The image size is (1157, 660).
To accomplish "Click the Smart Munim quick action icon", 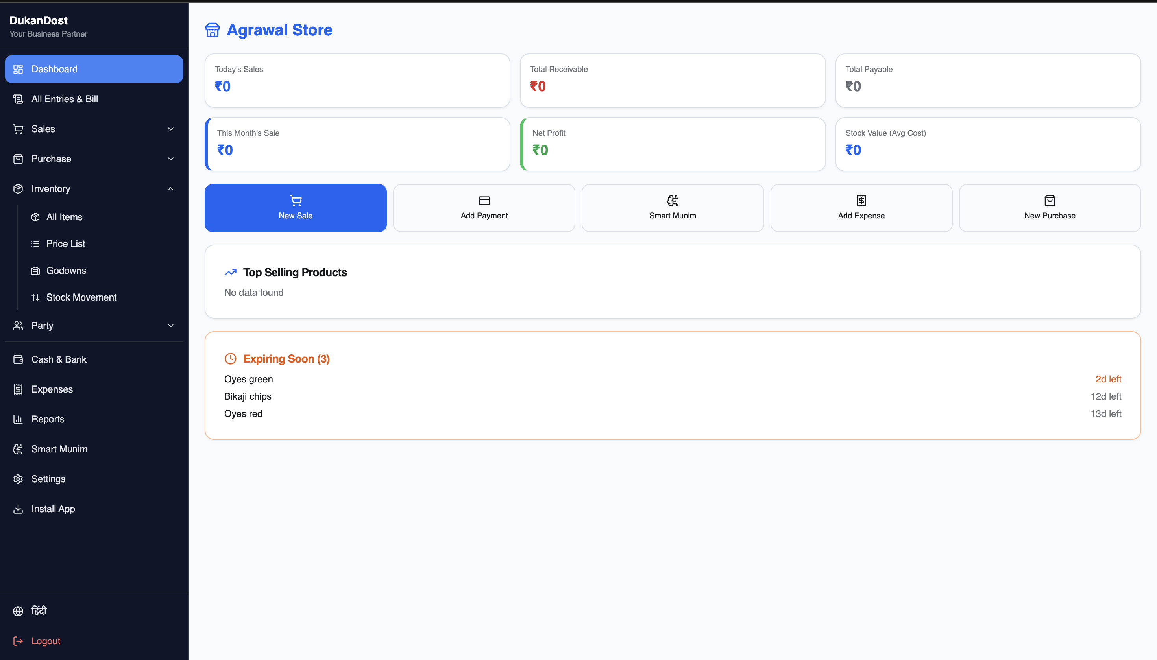I will coord(672,200).
